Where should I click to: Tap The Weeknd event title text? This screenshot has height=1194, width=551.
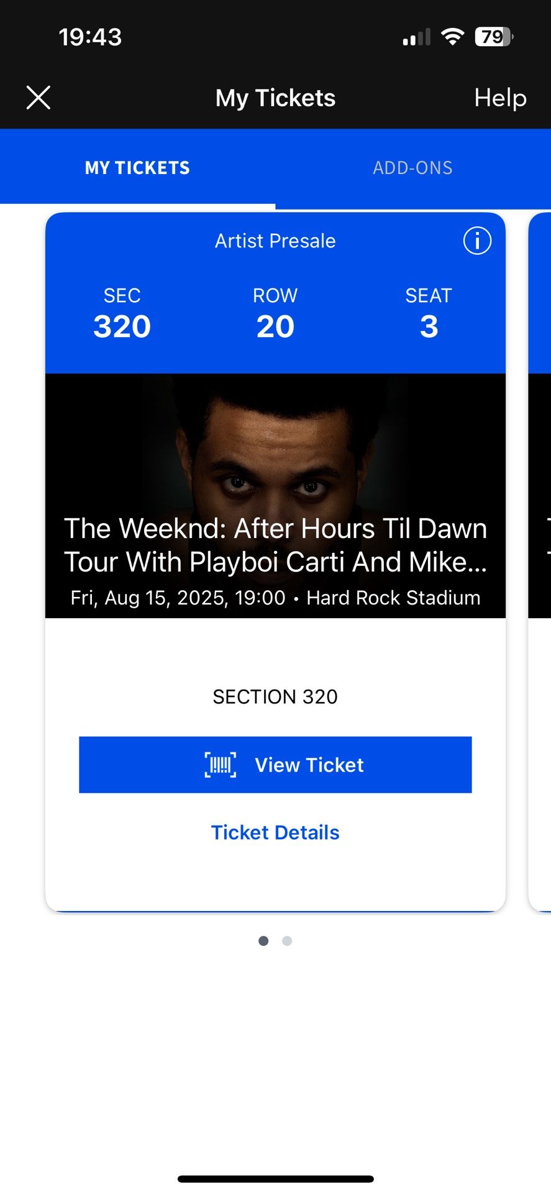[x=275, y=544]
